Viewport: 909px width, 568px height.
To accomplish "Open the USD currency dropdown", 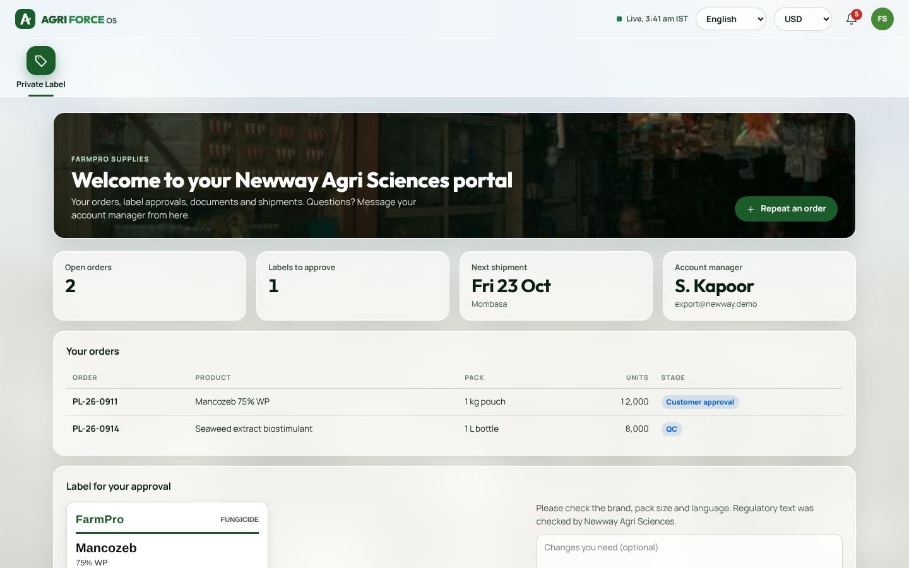I will 803,19.
